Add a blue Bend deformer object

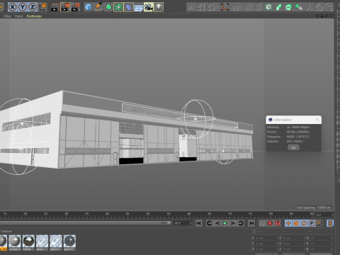(129, 7)
